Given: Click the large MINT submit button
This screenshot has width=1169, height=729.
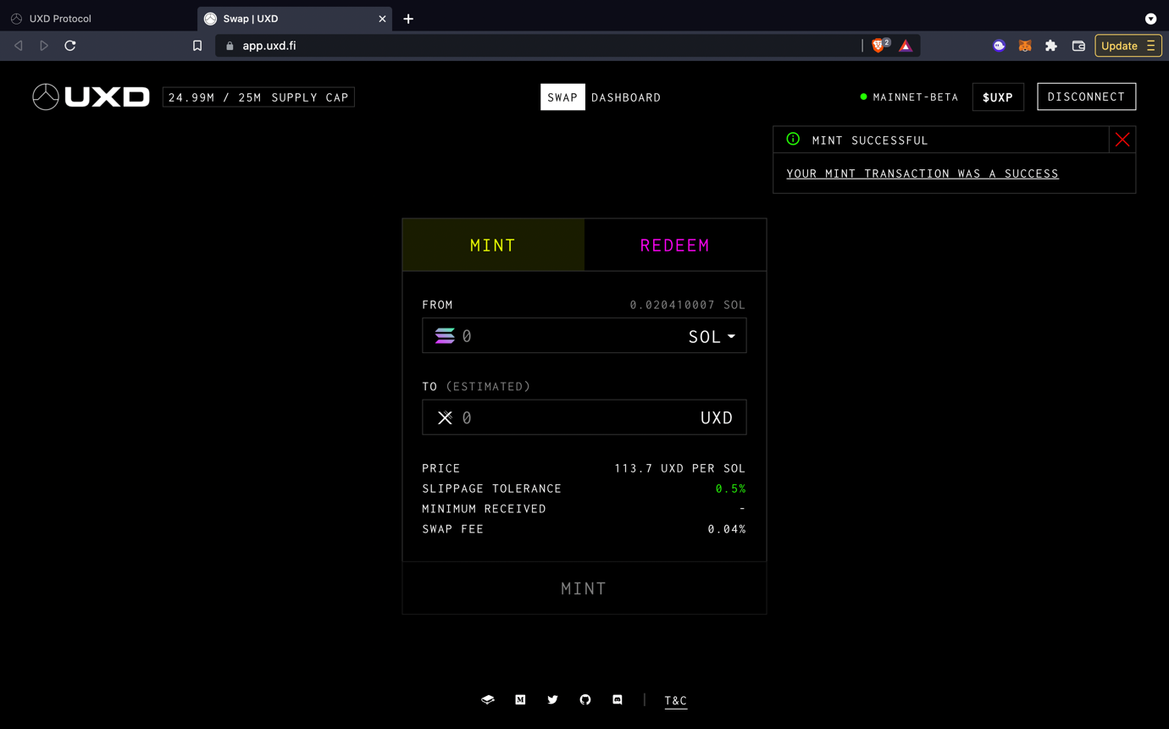Looking at the screenshot, I should pos(584,588).
